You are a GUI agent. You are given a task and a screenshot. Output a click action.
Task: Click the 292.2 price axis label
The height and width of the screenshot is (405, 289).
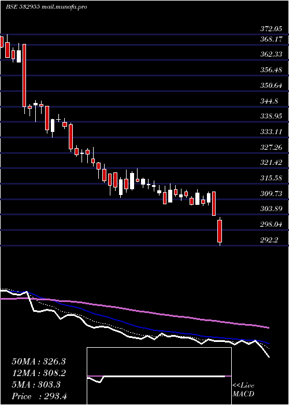(x=269, y=240)
